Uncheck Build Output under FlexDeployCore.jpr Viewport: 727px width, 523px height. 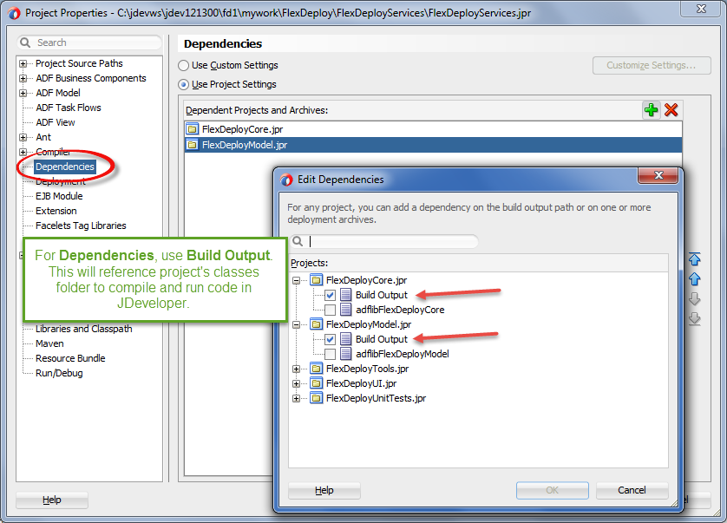click(331, 296)
